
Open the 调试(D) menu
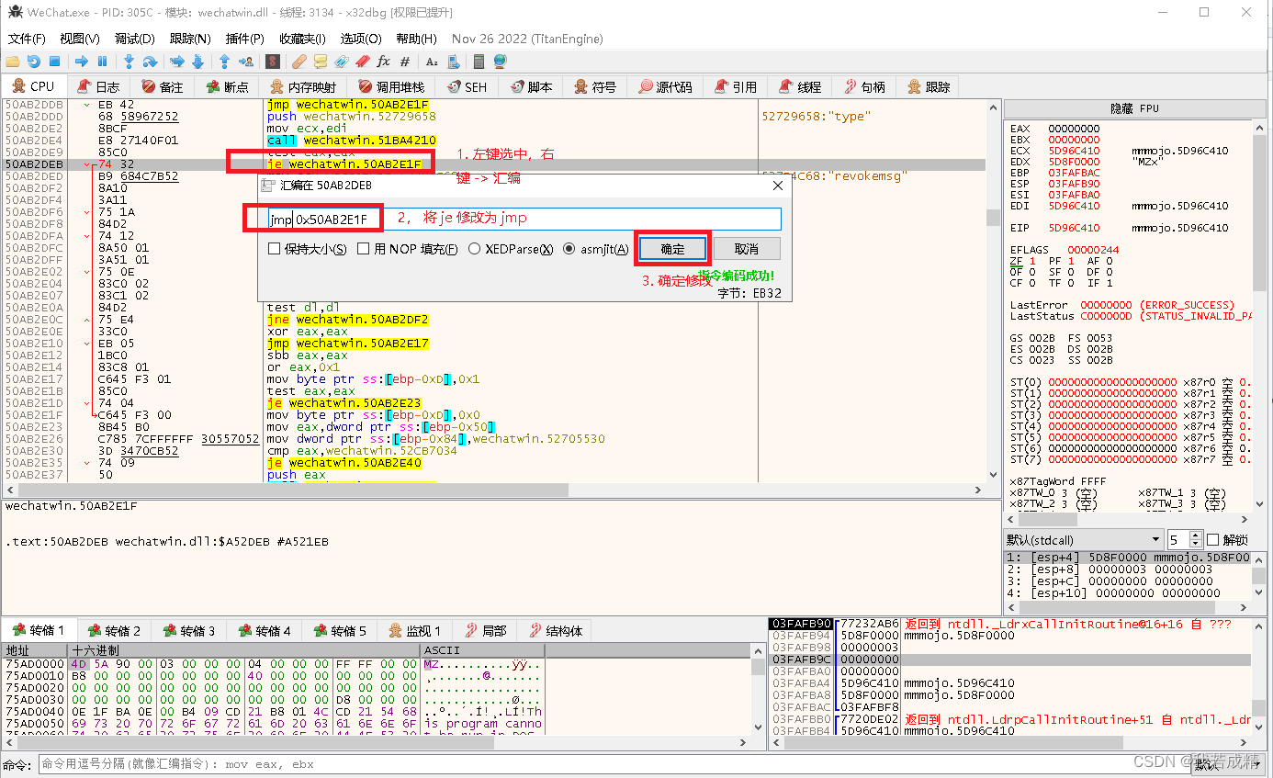click(135, 39)
